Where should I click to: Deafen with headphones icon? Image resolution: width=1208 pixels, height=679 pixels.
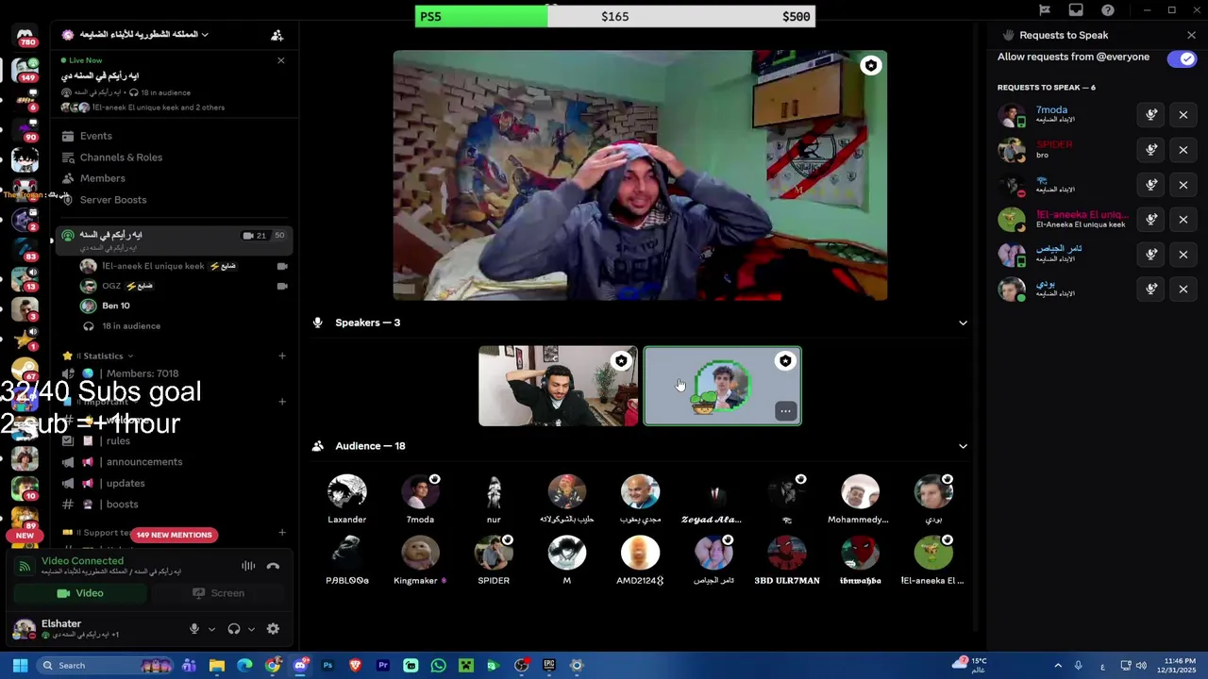coord(234,629)
